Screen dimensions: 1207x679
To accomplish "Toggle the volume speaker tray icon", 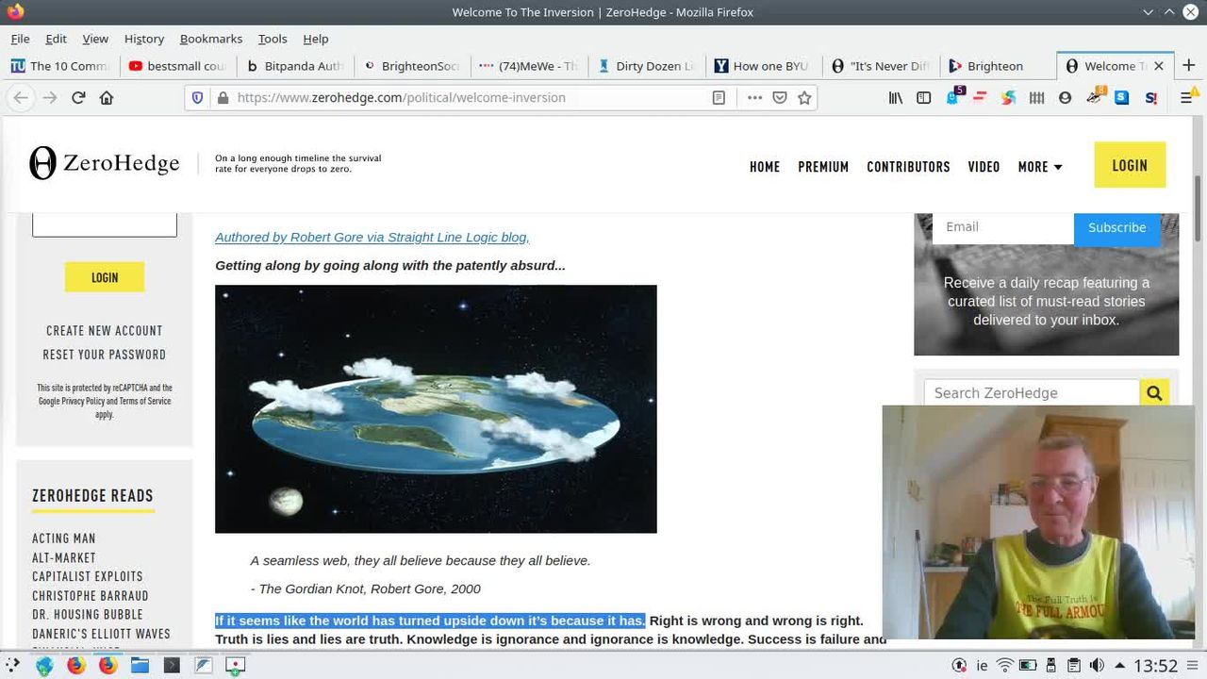I will pyautogui.click(x=1097, y=666).
